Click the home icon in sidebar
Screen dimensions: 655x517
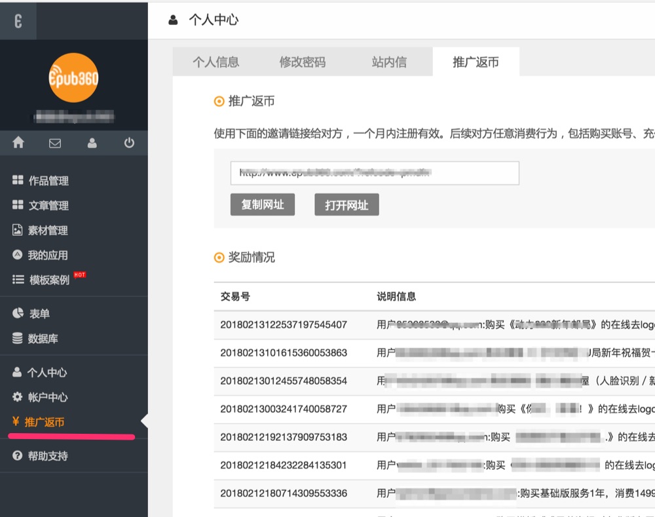click(x=18, y=143)
